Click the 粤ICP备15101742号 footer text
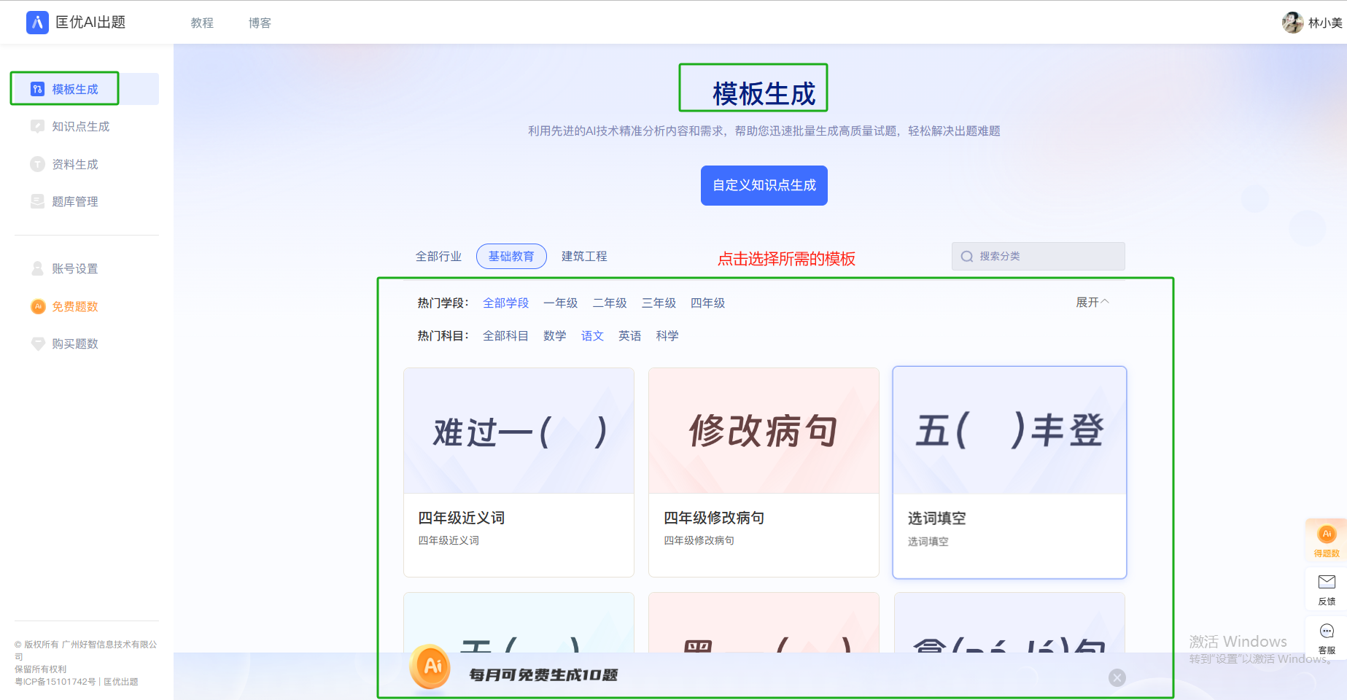 pos(55,682)
